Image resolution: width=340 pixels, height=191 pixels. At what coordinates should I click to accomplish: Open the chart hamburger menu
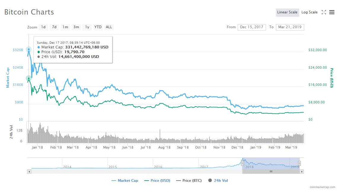332,12
